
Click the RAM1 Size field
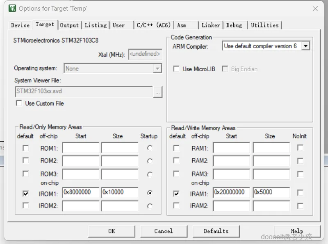(271, 148)
